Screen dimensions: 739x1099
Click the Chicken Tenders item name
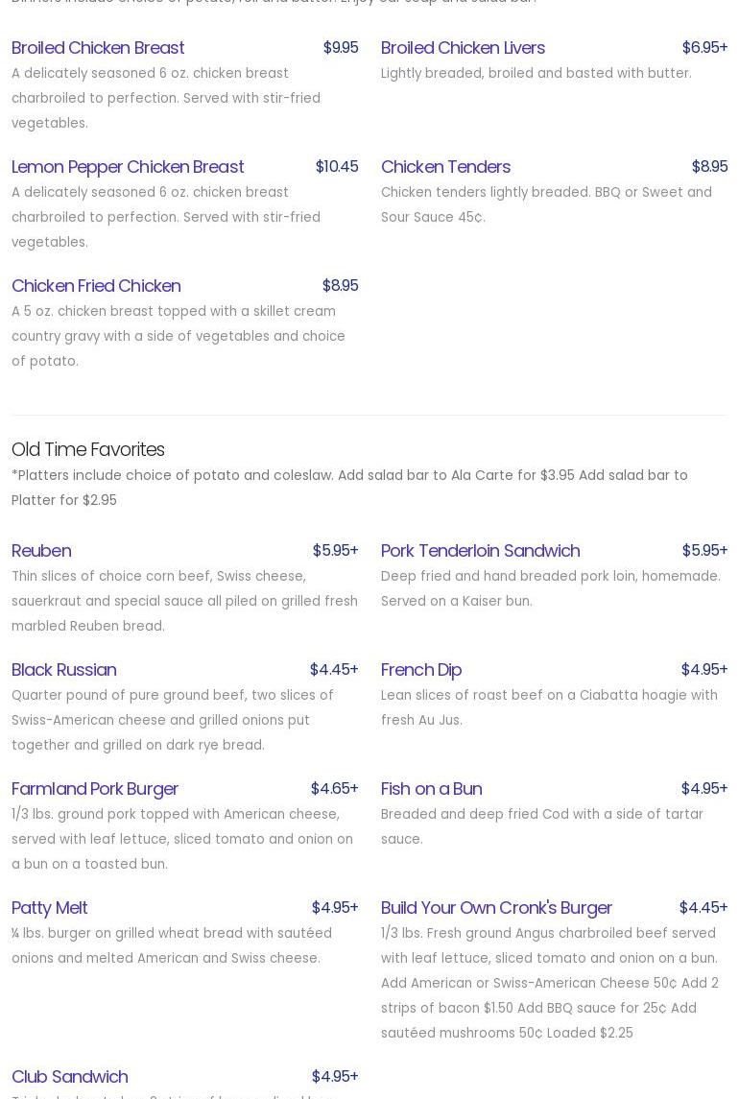click(x=445, y=166)
